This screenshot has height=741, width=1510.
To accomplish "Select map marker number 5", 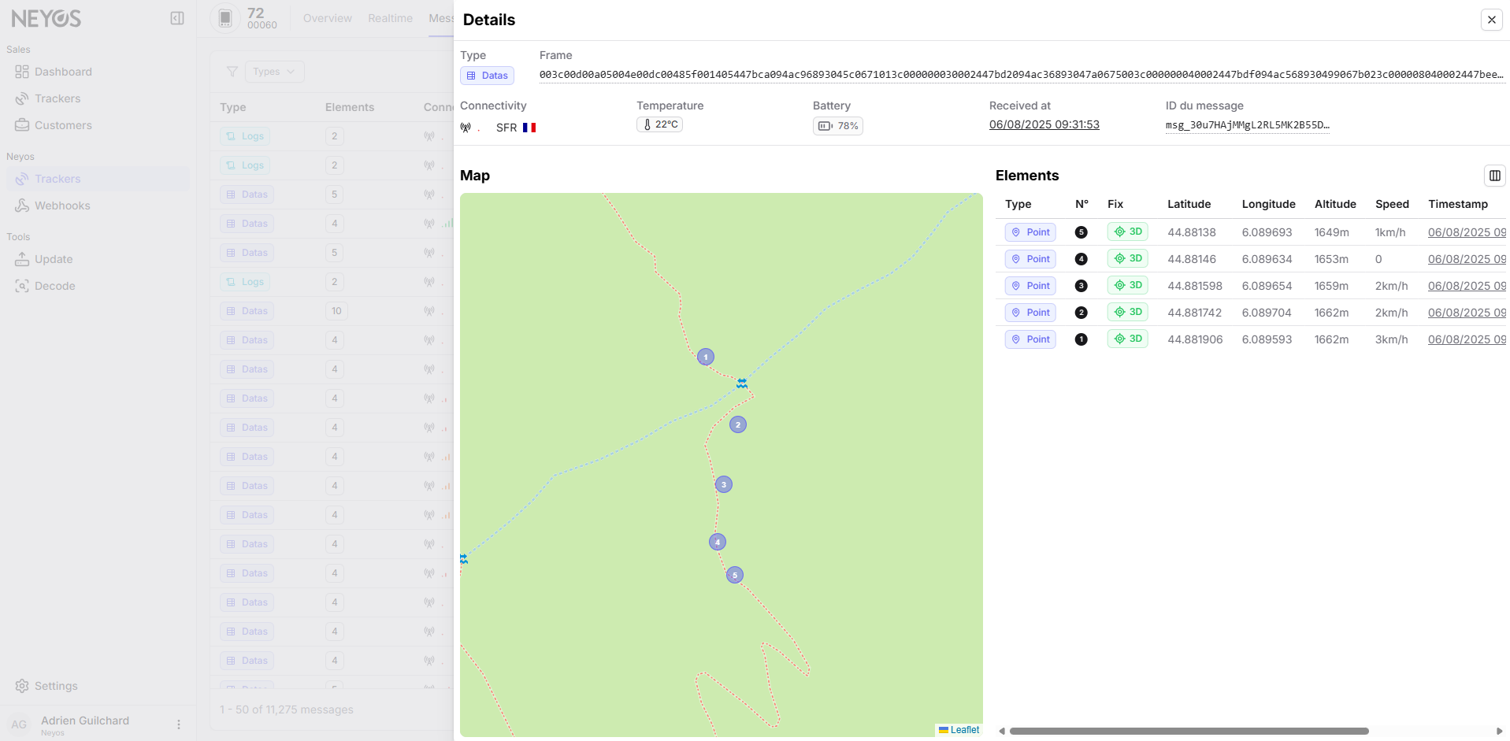I will click(735, 575).
